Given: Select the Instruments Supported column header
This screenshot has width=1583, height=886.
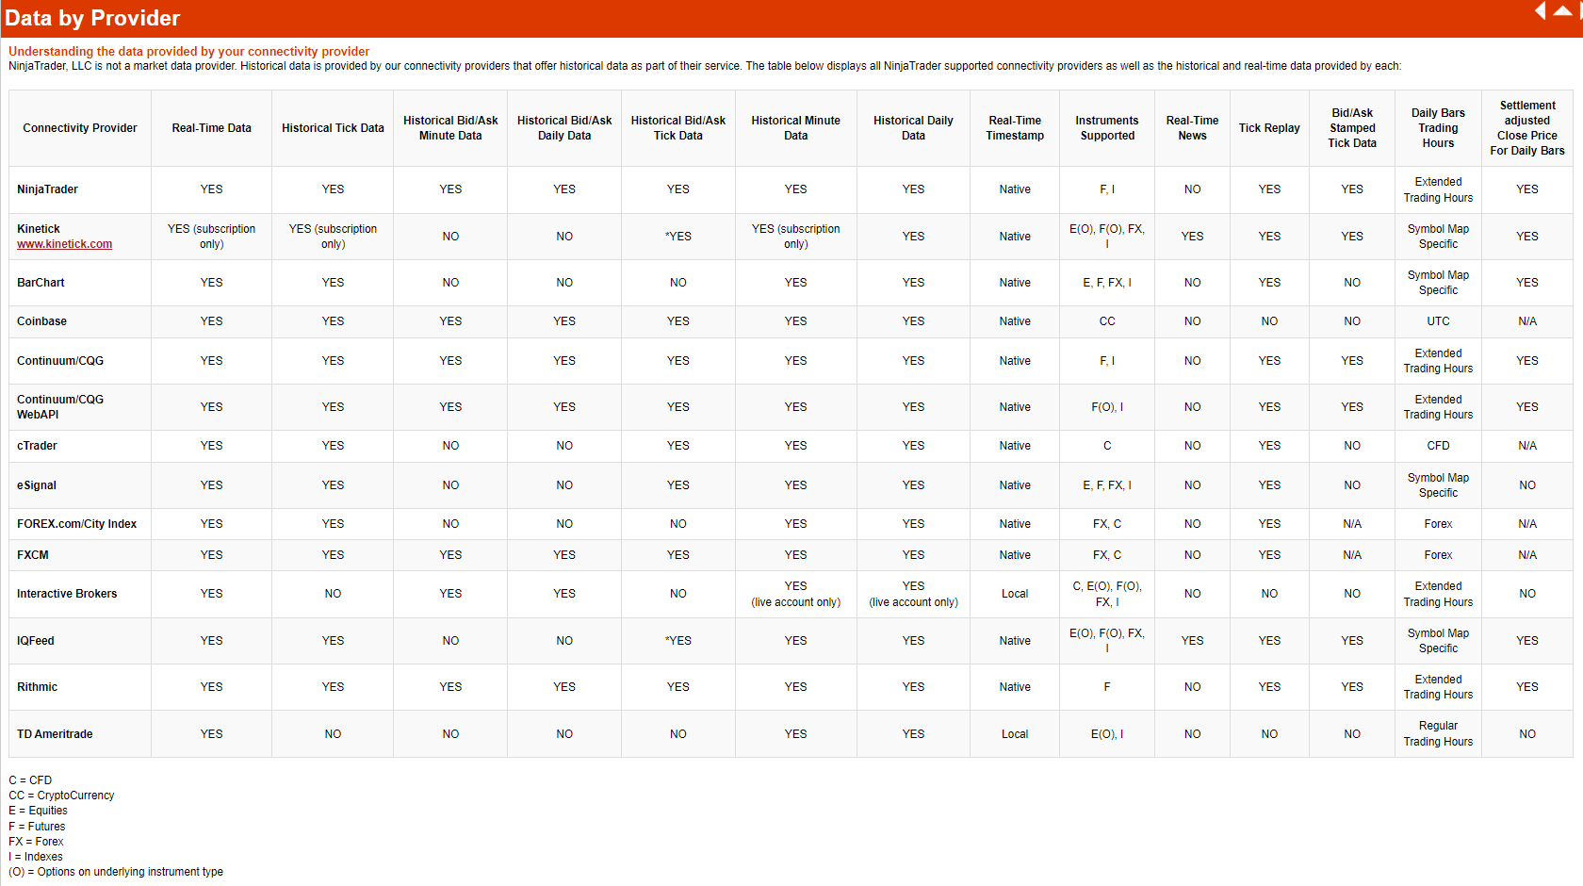Looking at the screenshot, I should [1107, 128].
